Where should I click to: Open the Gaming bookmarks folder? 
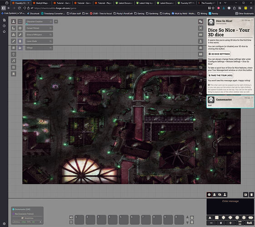(139, 14)
